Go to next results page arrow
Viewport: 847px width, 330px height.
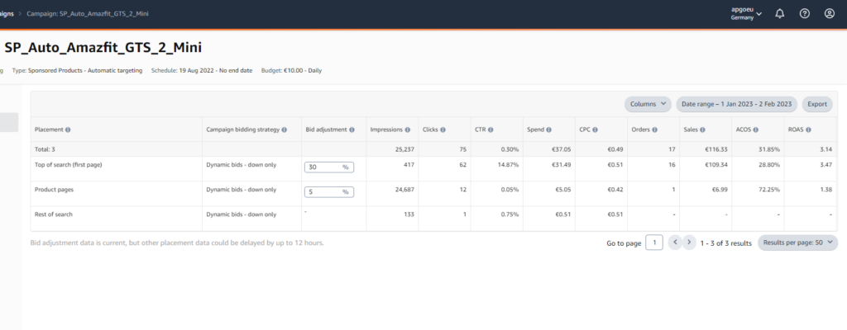[x=689, y=243]
